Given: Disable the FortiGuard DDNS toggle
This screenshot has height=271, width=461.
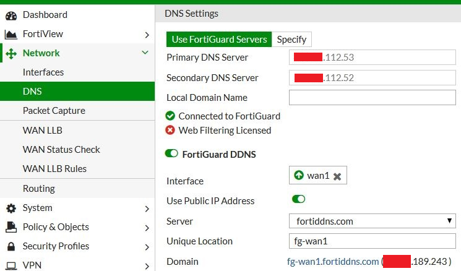Looking at the screenshot, I should pyautogui.click(x=171, y=153).
